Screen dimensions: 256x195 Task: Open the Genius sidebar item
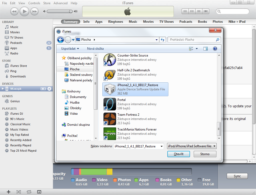15,101
